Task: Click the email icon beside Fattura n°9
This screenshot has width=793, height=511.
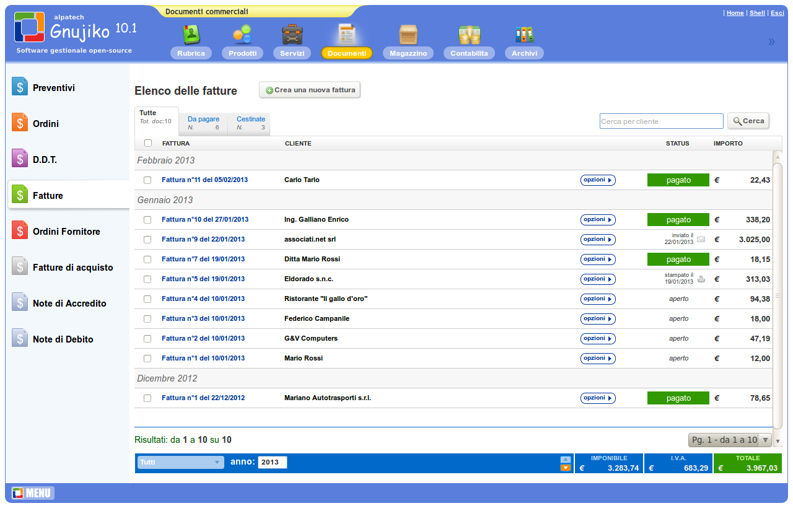Action: click(700, 239)
